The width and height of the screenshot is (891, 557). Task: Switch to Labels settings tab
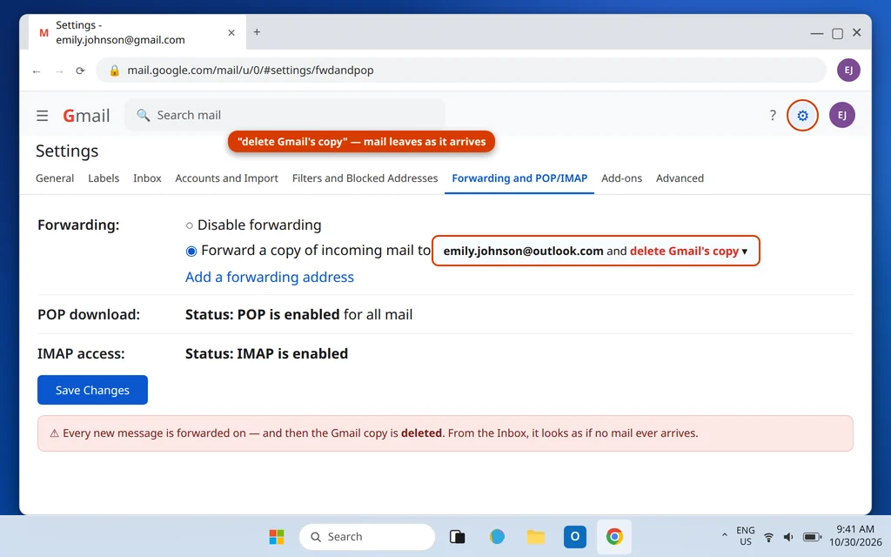coord(104,178)
